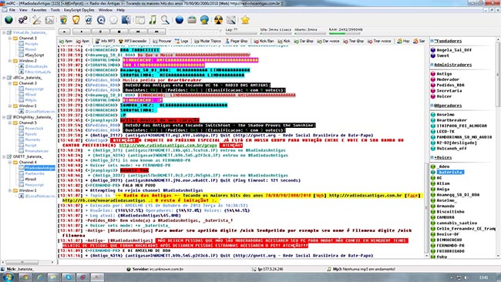Click the Pegar @op button
This screenshot has width=501, height=282.
[x=237, y=41]
